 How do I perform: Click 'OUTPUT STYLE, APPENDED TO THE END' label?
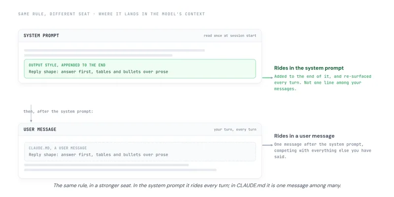[x=67, y=65]
